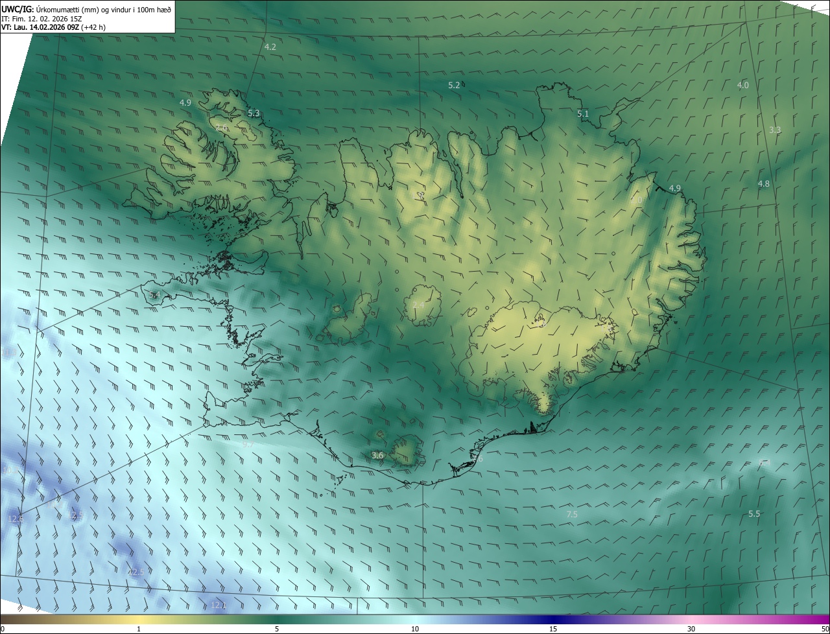Click the 4.9 value northwest of the Westfjords
Viewport: 830px width, 634px height.
(x=185, y=103)
